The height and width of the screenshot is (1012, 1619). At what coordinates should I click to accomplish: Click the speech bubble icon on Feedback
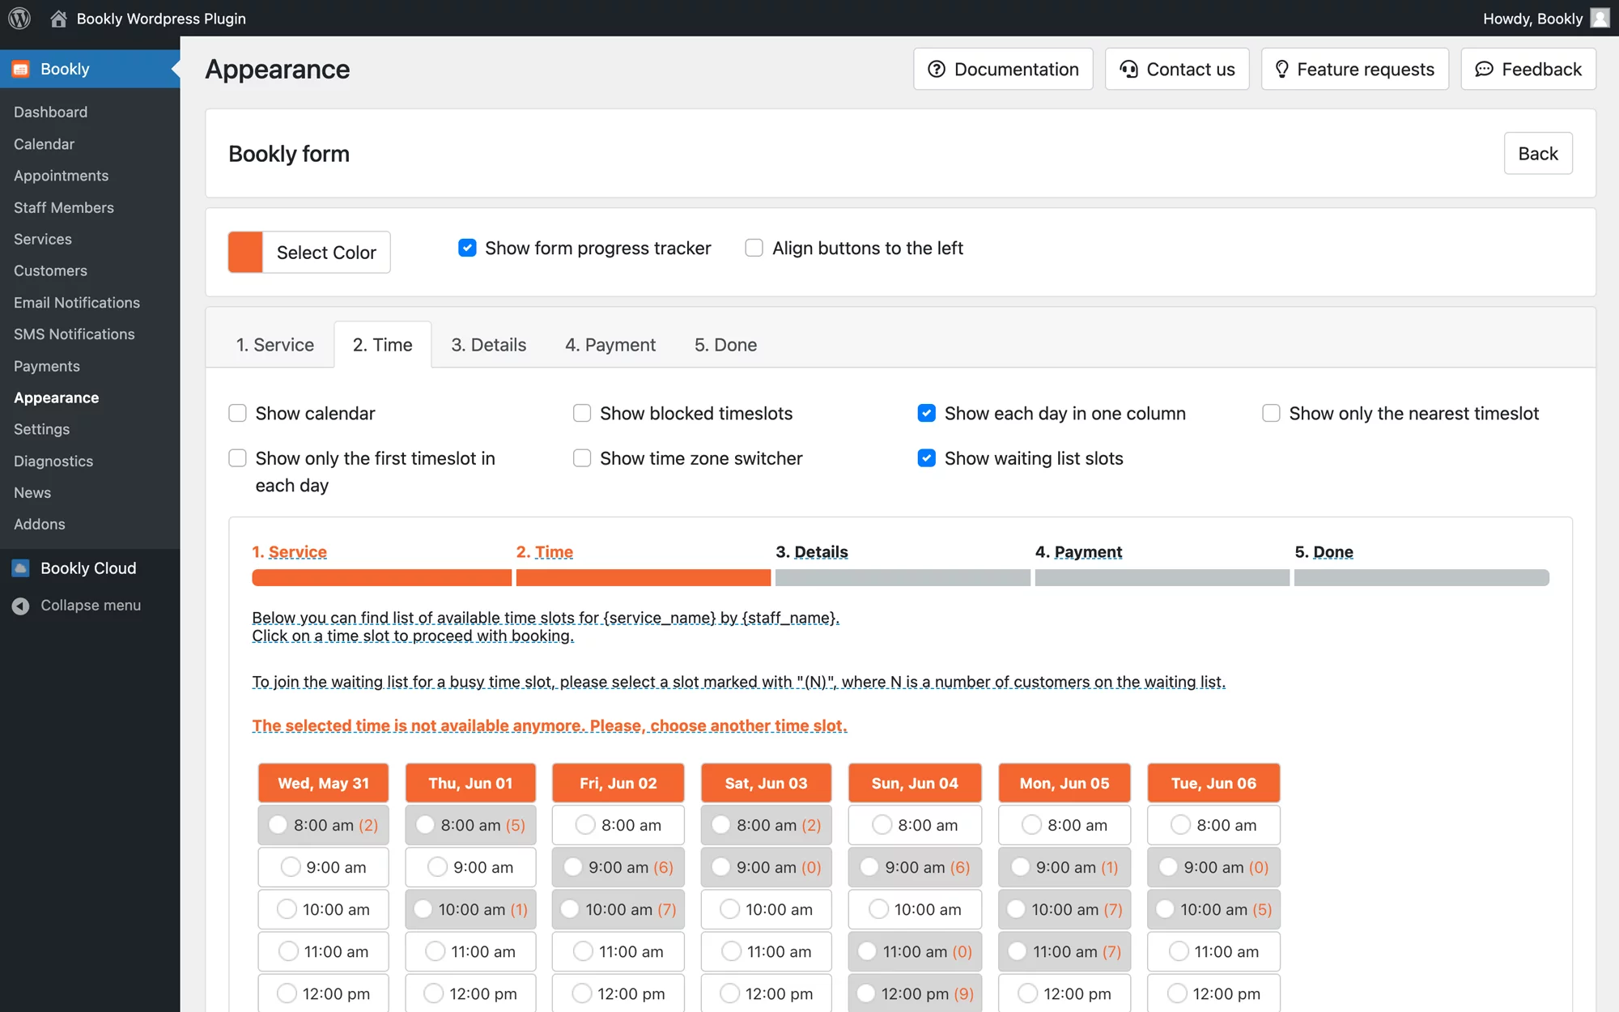1484,69
